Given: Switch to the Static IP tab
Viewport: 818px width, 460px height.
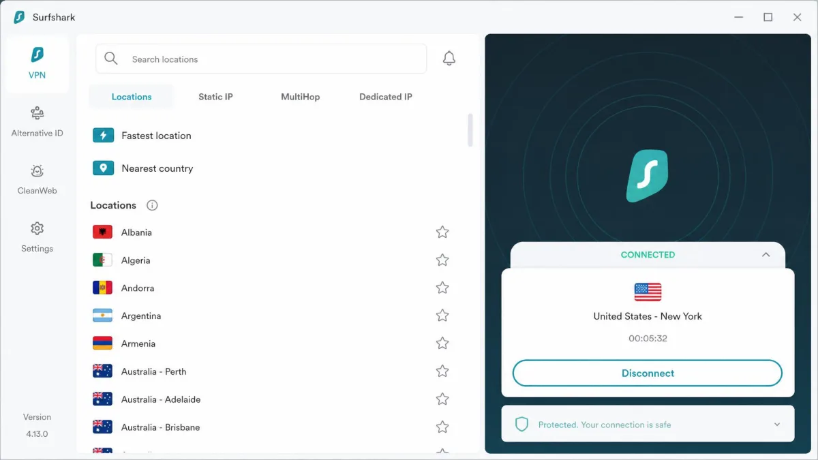Looking at the screenshot, I should (215, 97).
